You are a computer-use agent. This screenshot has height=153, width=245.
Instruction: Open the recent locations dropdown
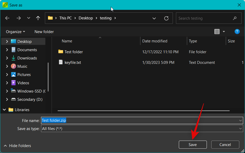[x=29, y=18]
